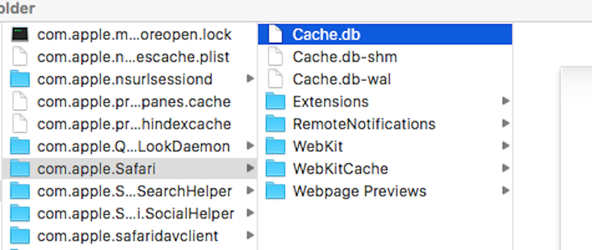Select the com.apple.pr…panes.cache file

(134, 102)
